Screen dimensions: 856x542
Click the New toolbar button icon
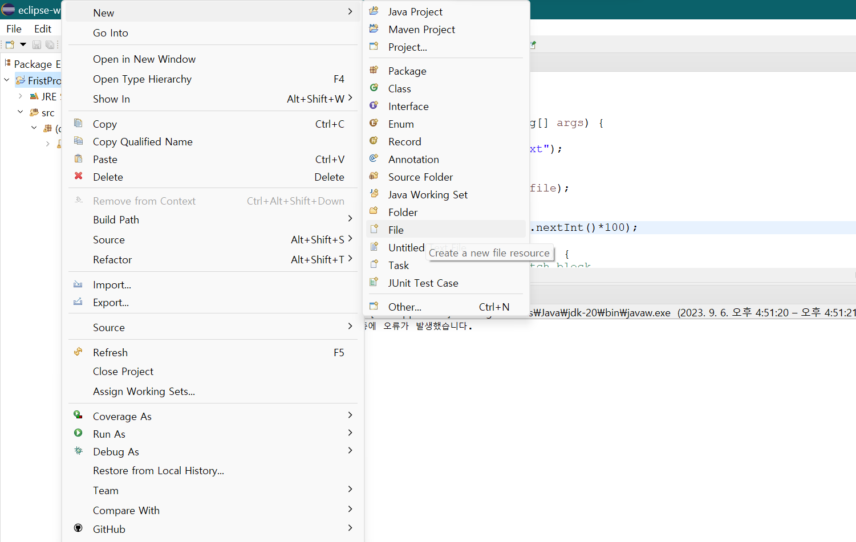coord(10,44)
